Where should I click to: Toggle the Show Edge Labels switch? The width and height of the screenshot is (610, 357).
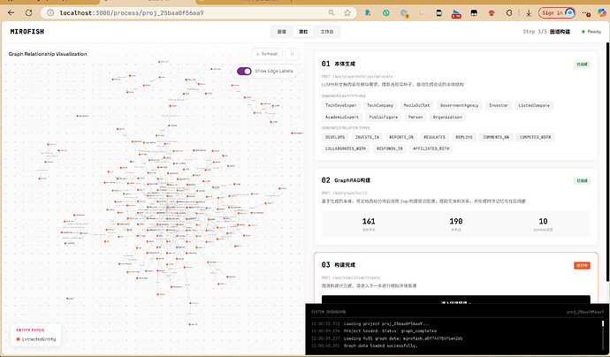(x=244, y=72)
